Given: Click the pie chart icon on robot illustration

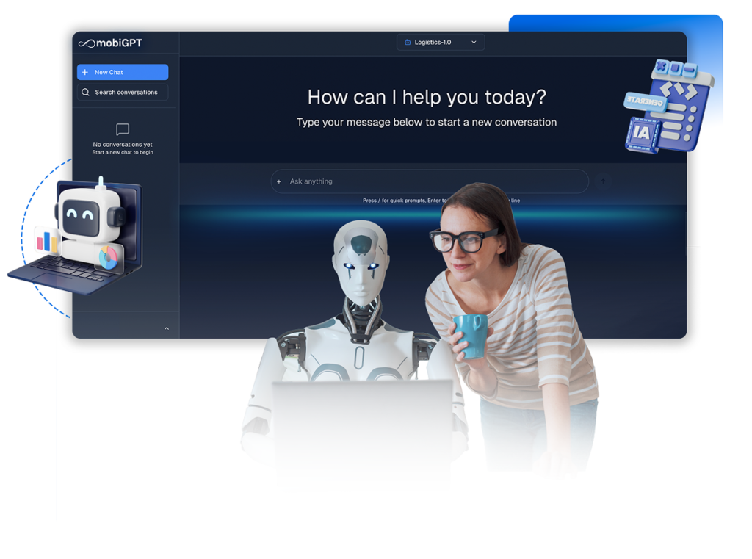Looking at the screenshot, I should (109, 257).
